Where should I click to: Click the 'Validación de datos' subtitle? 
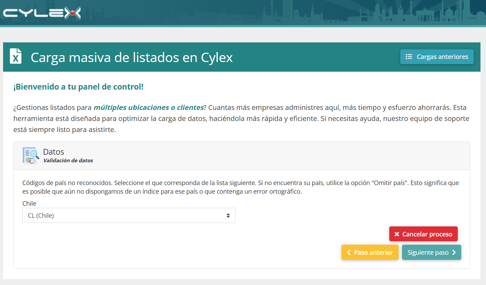click(68, 160)
